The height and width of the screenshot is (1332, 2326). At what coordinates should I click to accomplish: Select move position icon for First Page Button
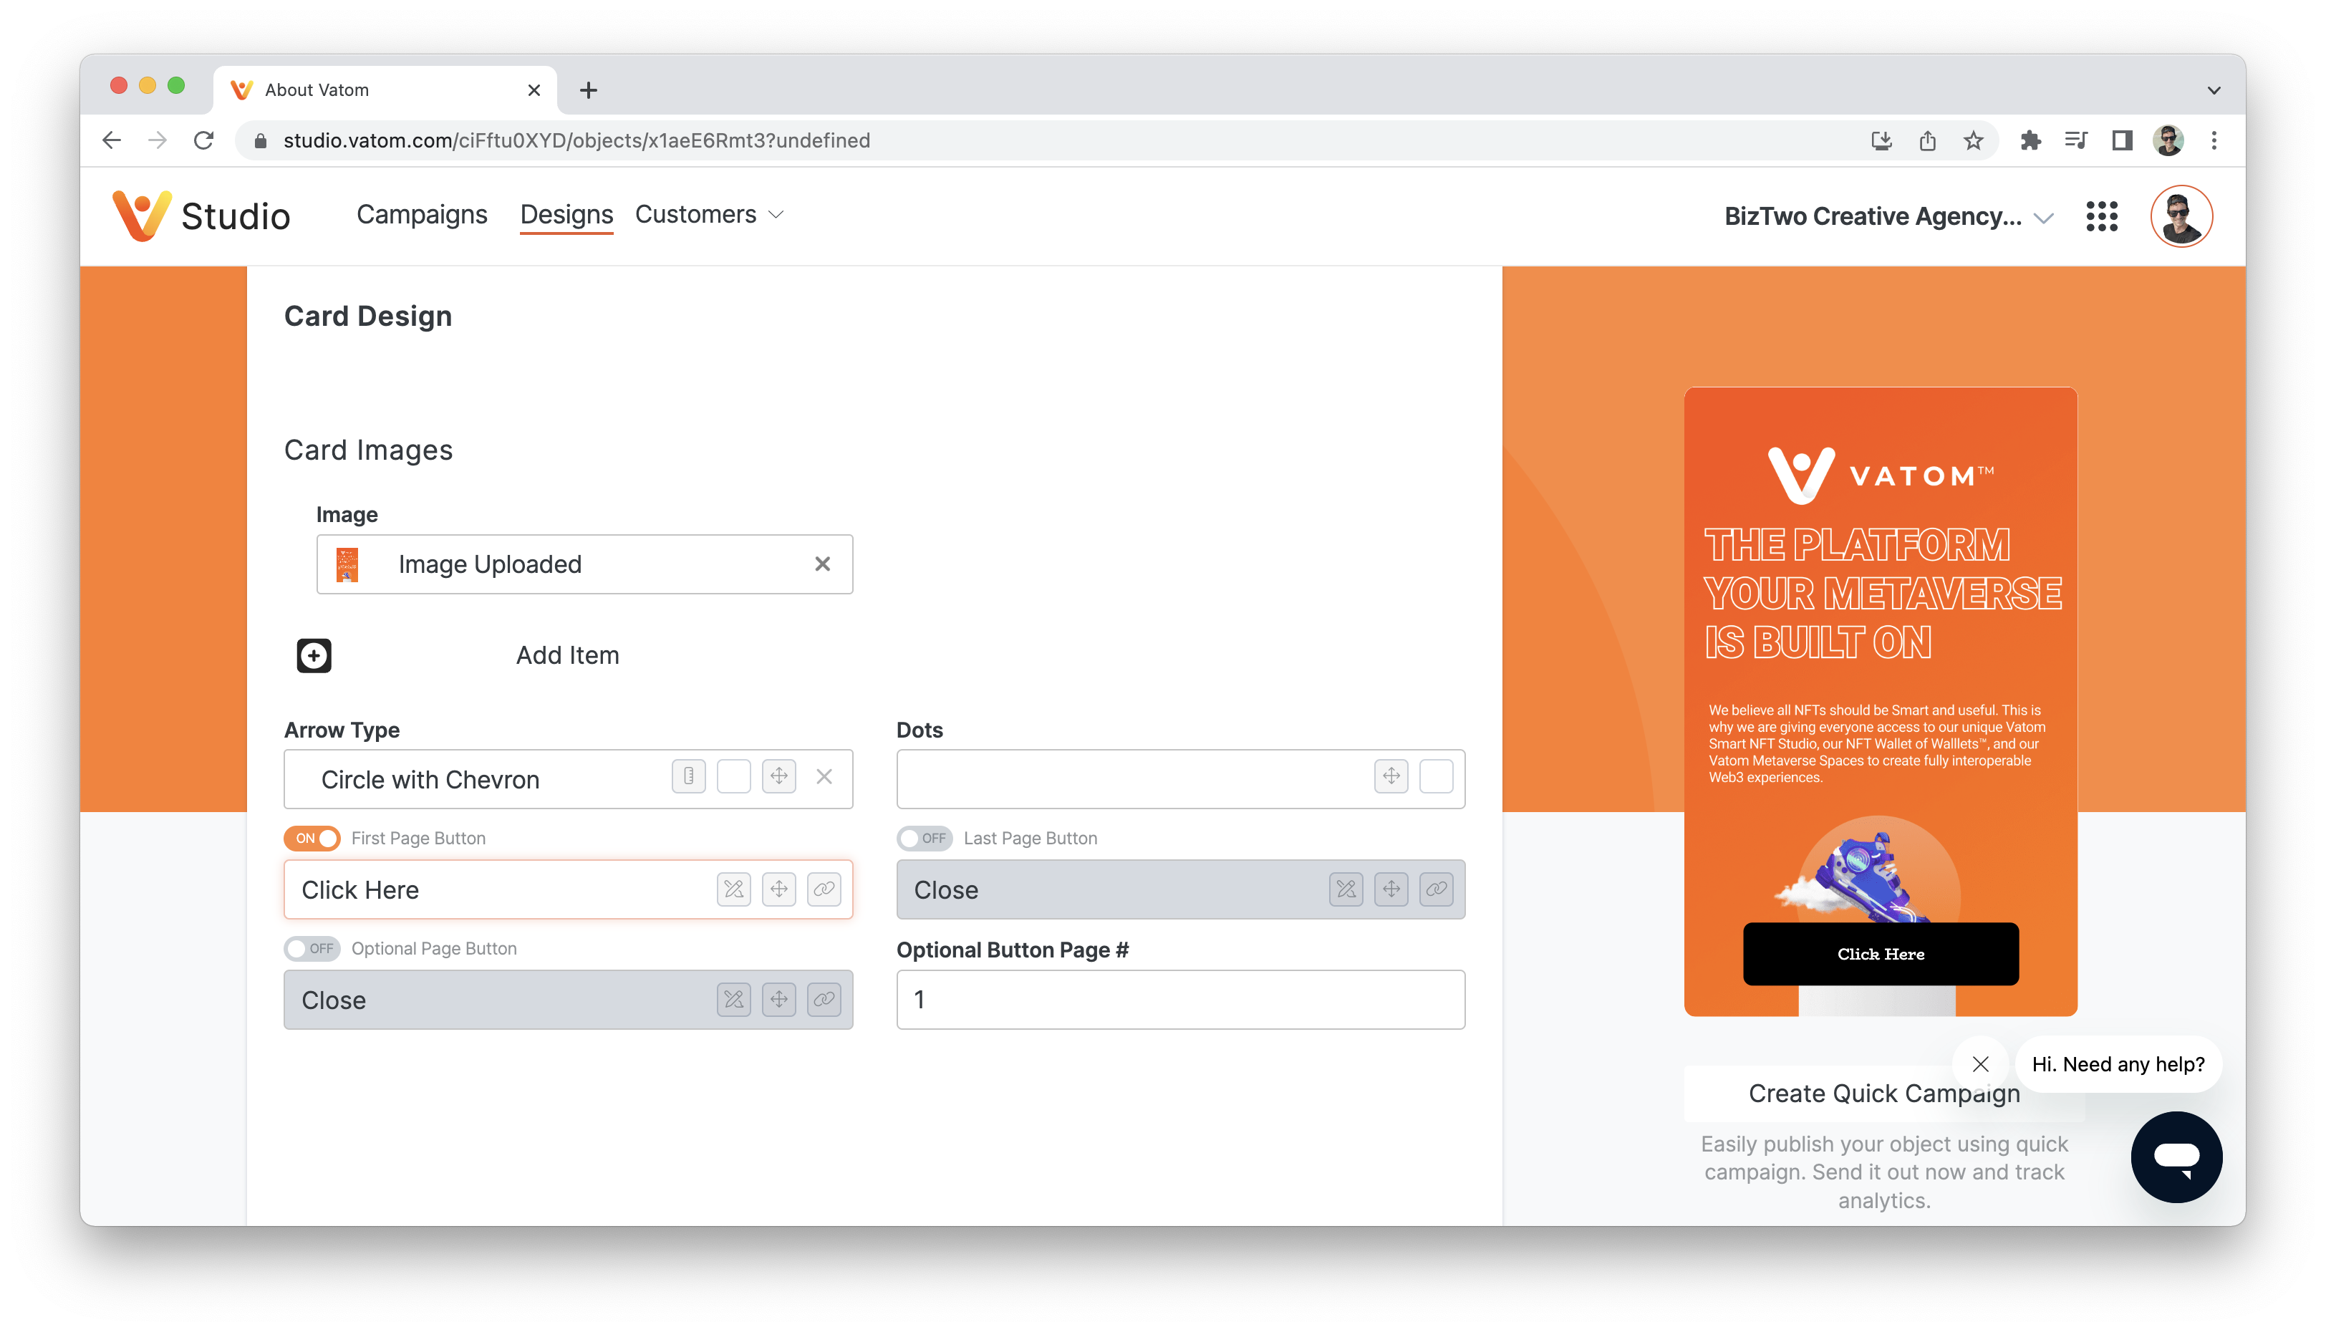coord(778,889)
